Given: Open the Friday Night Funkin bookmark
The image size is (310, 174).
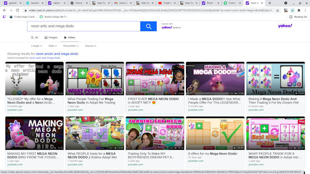Looking at the screenshot, I should [x=23, y=17].
